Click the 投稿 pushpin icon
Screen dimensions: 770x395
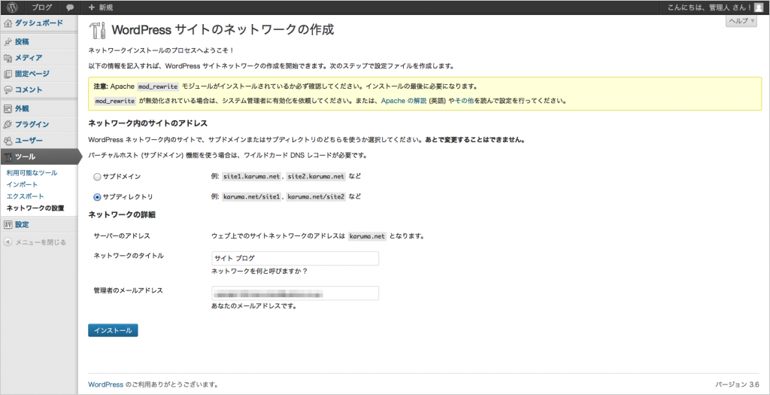[8, 42]
